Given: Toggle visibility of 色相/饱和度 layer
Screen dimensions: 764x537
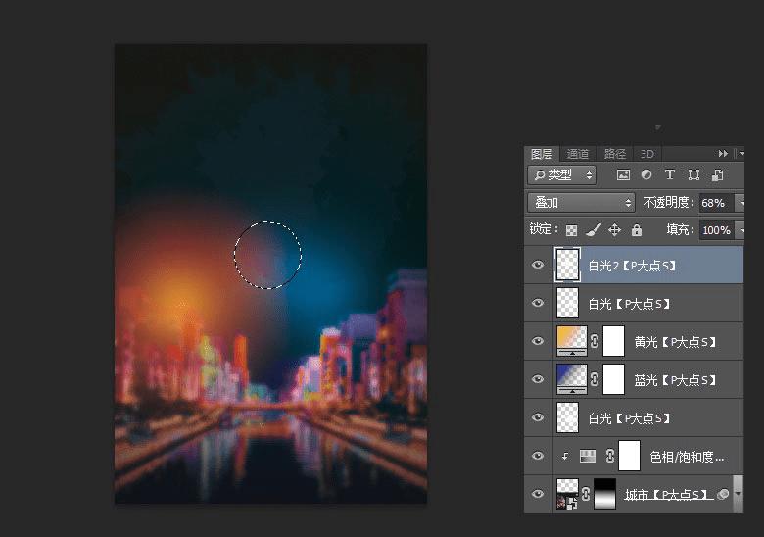Looking at the screenshot, I should click(x=538, y=456).
